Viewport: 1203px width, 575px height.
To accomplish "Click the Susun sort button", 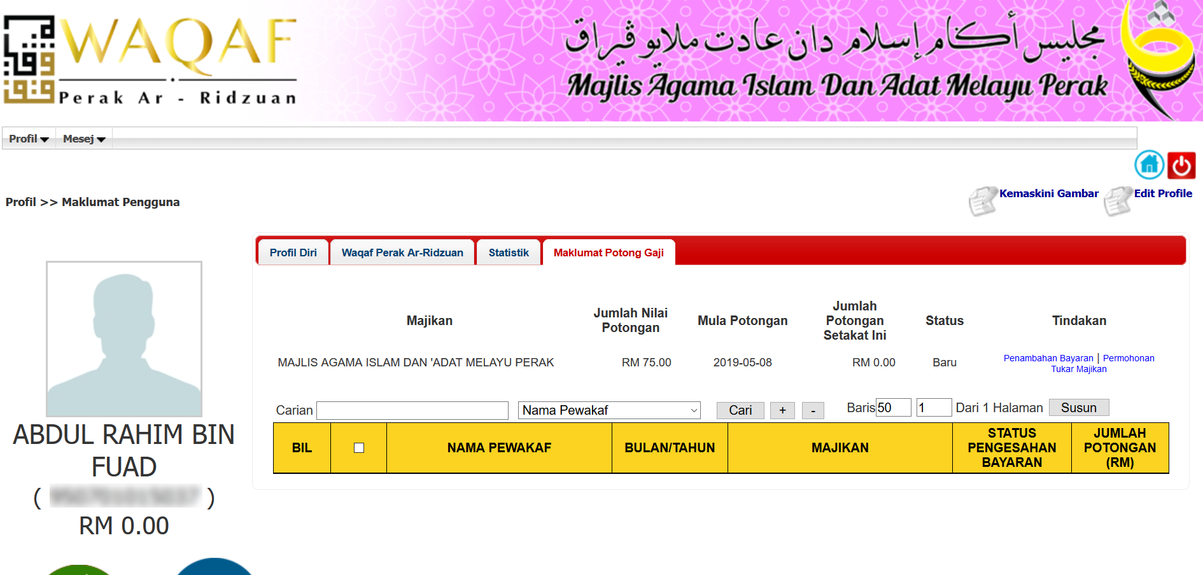I will (x=1079, y=408).
